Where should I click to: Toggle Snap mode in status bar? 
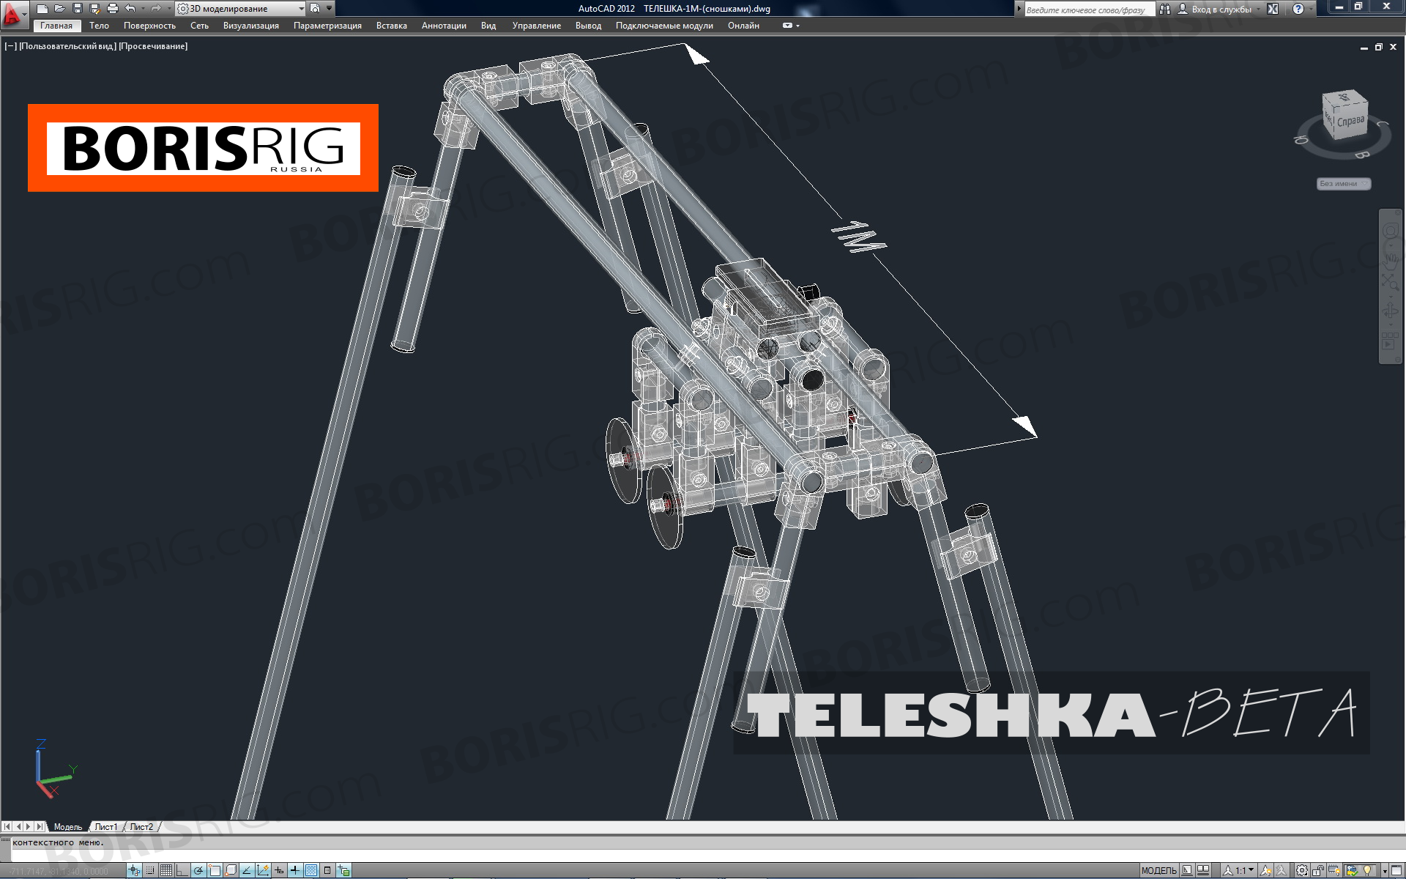pos(150,870)
